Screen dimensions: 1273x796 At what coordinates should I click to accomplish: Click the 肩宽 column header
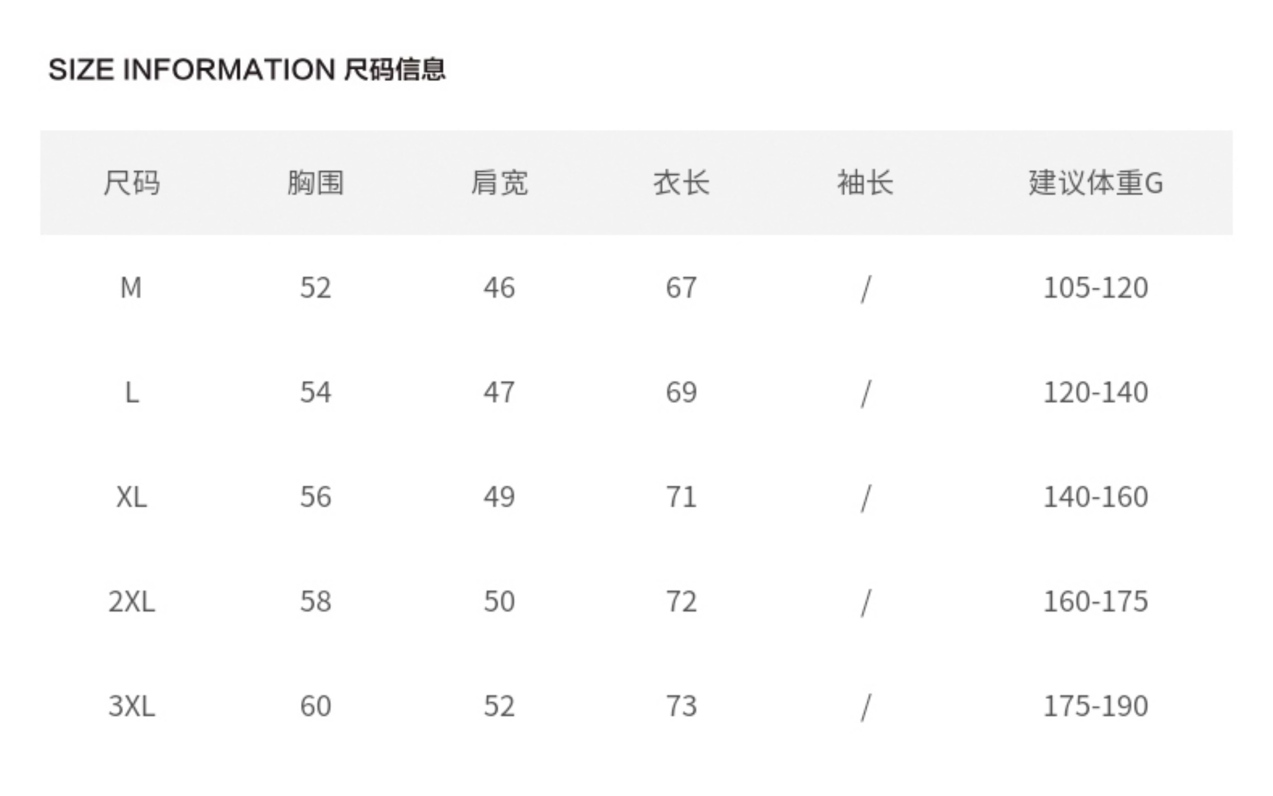(x=499, y=183)
